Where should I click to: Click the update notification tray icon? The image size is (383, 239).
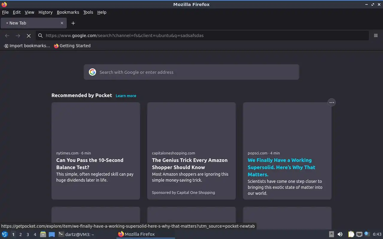pyautogui.click(x=367, y=234)
